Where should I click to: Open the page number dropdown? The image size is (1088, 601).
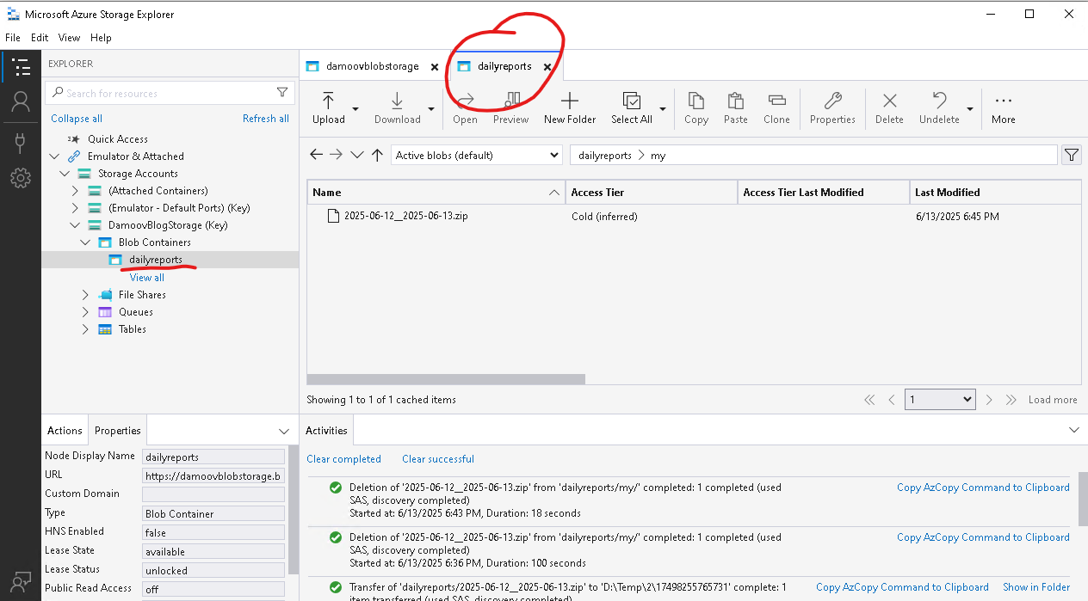[x=940, y=400]
